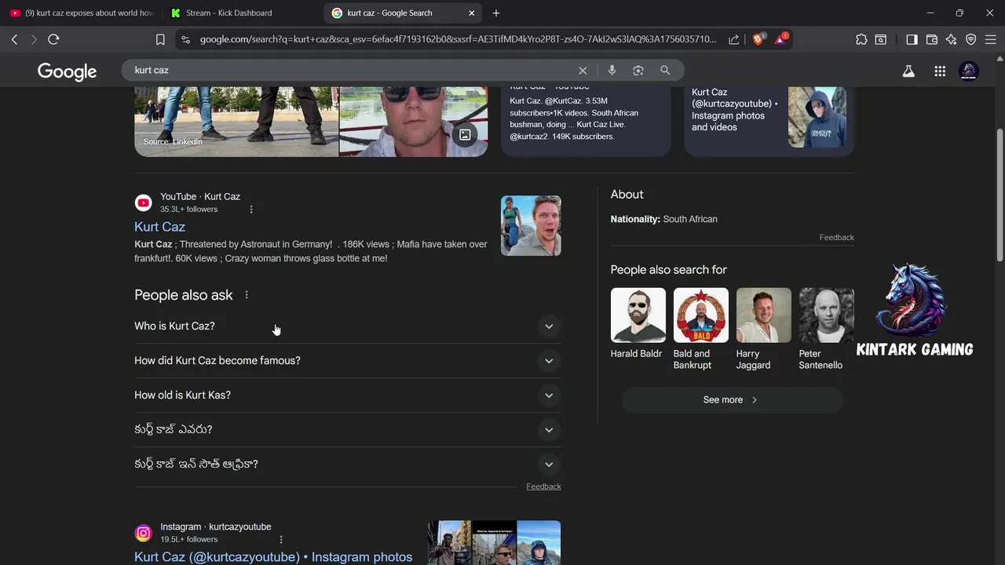Screen dimensions: 1005x565
Task: Open more options for Instagram kurtcazyoutube result
Action: (x=281, y=540)
